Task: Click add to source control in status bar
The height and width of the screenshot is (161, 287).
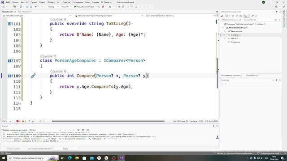Action: coord(235,153)
